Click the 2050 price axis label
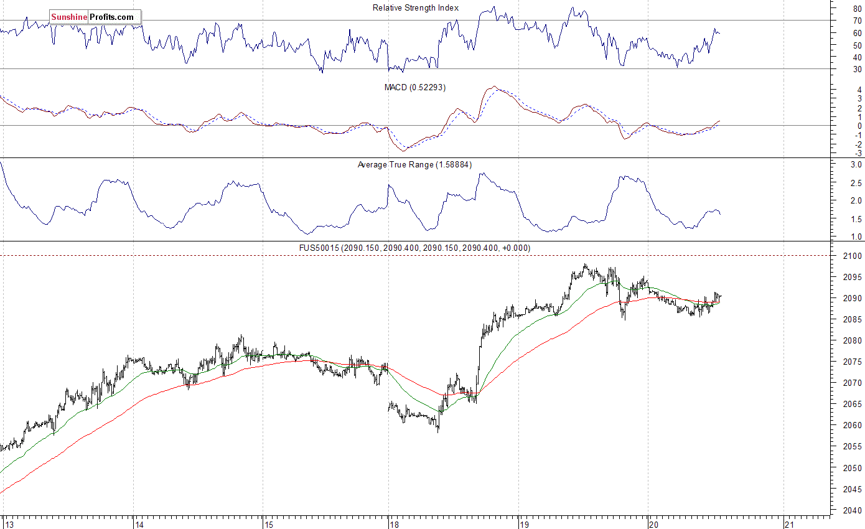Viewport: 865px width, 529px height. point(853,469)
